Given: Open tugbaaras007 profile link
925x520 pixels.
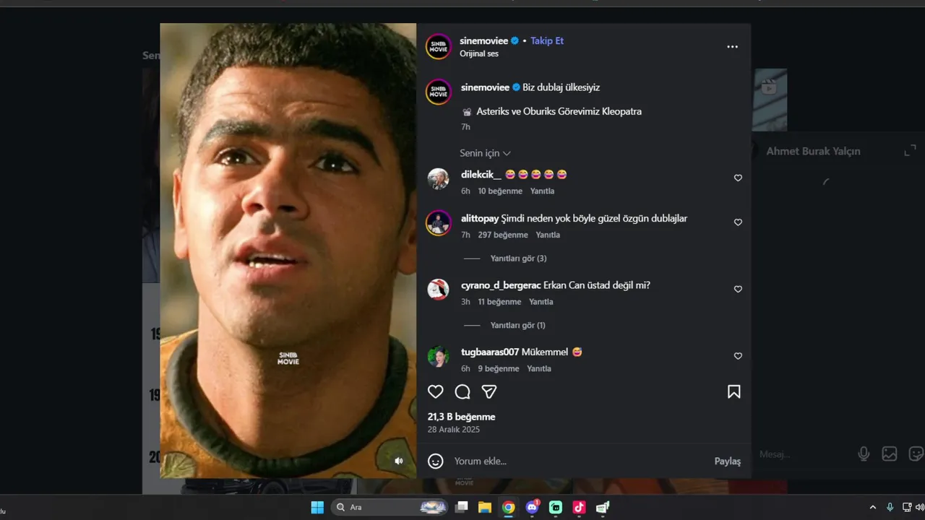Looking at the screenshot, I should click(490, 352).
